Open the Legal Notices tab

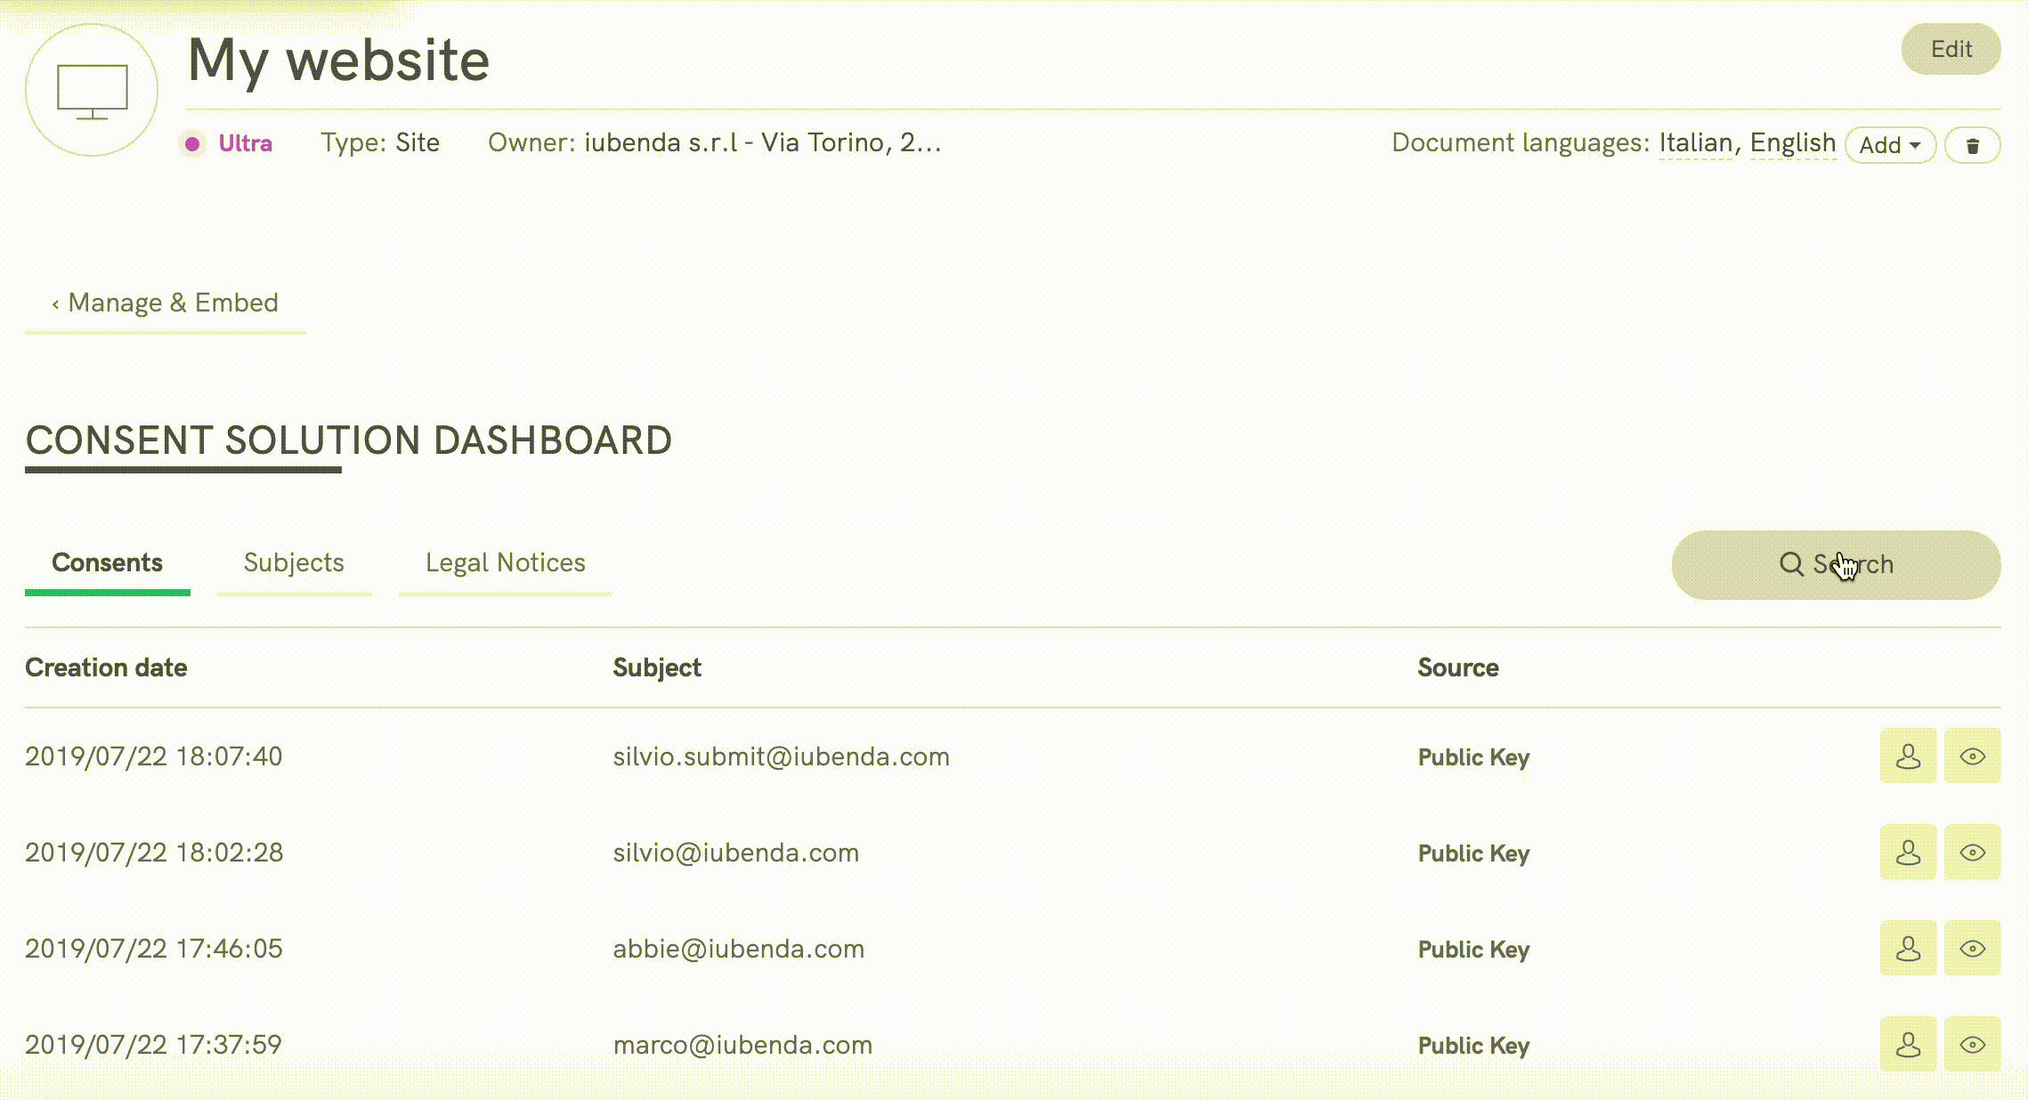506,562
